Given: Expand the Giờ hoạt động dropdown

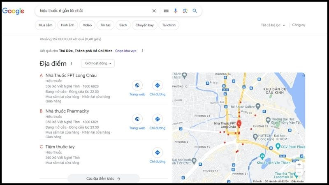Looking at the screenshot, I should point(97,63).
